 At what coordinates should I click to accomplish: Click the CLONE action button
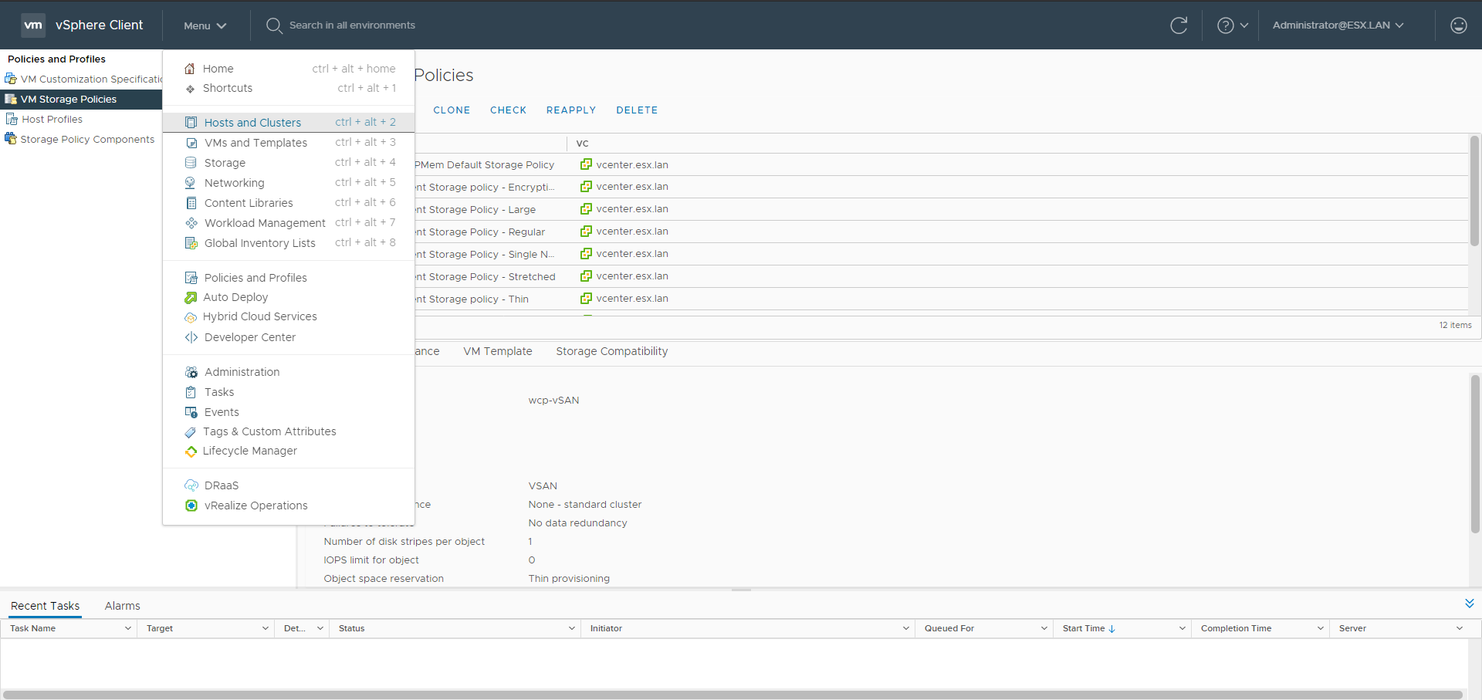452,110
